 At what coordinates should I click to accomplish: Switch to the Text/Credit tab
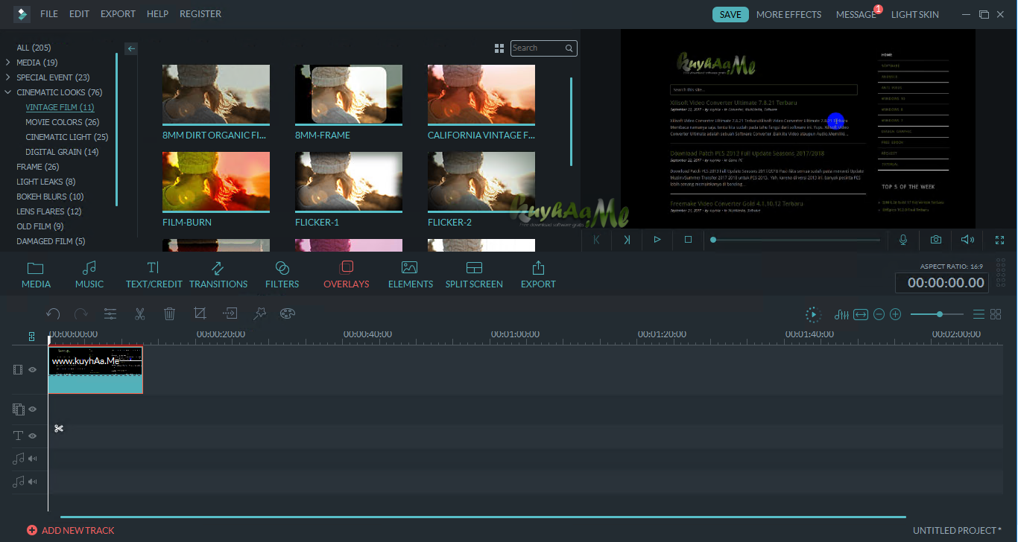coord(154,275)
